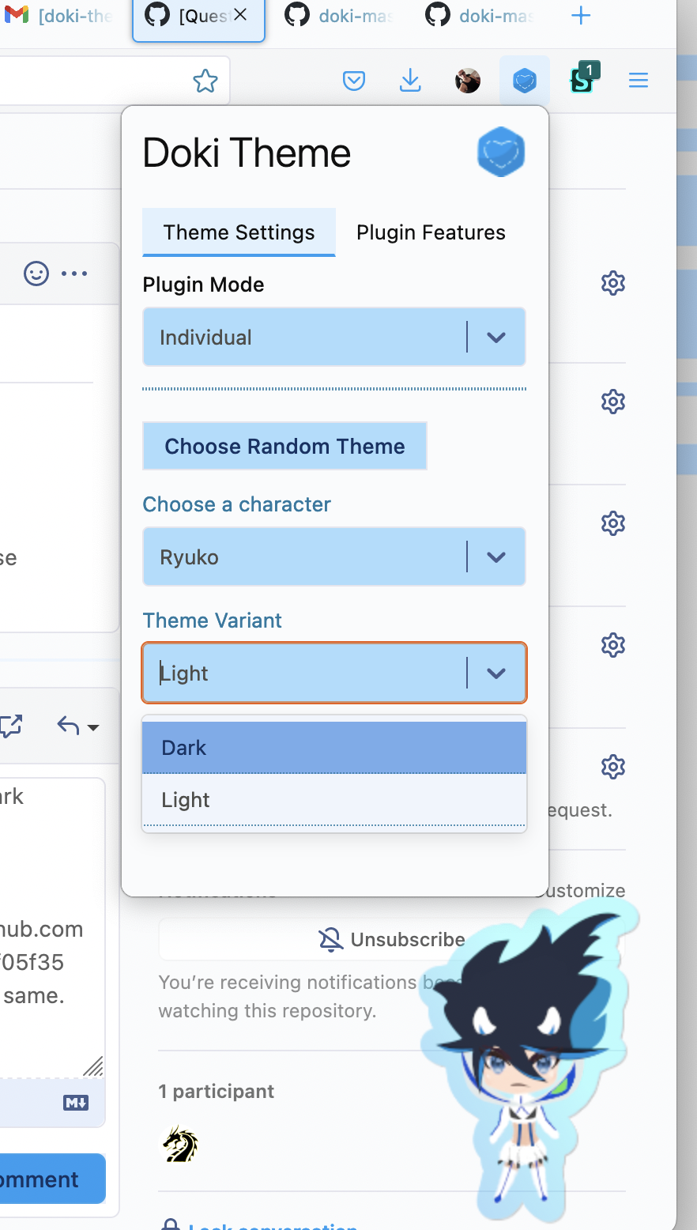The image size is (697, 1230).
Task: Open the downloads panel in the browser toolbar
Action: 409,80
